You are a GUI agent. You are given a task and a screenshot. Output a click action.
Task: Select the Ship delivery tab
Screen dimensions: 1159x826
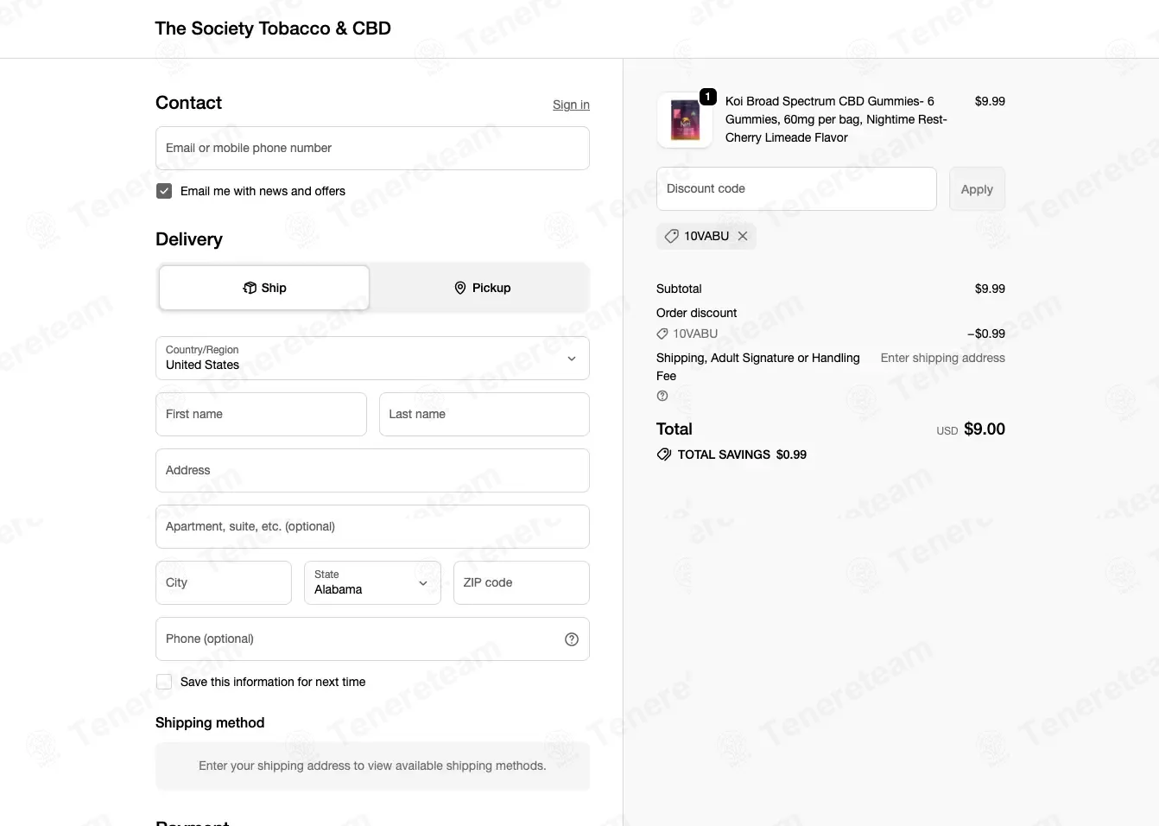coord(264,288)
